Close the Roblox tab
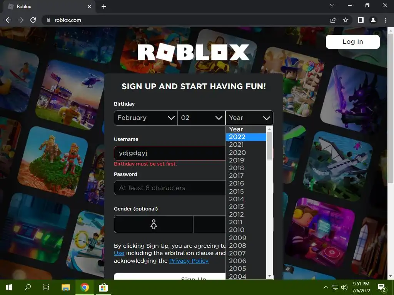Screen dimensions: 394x295 tap(89, 7)
